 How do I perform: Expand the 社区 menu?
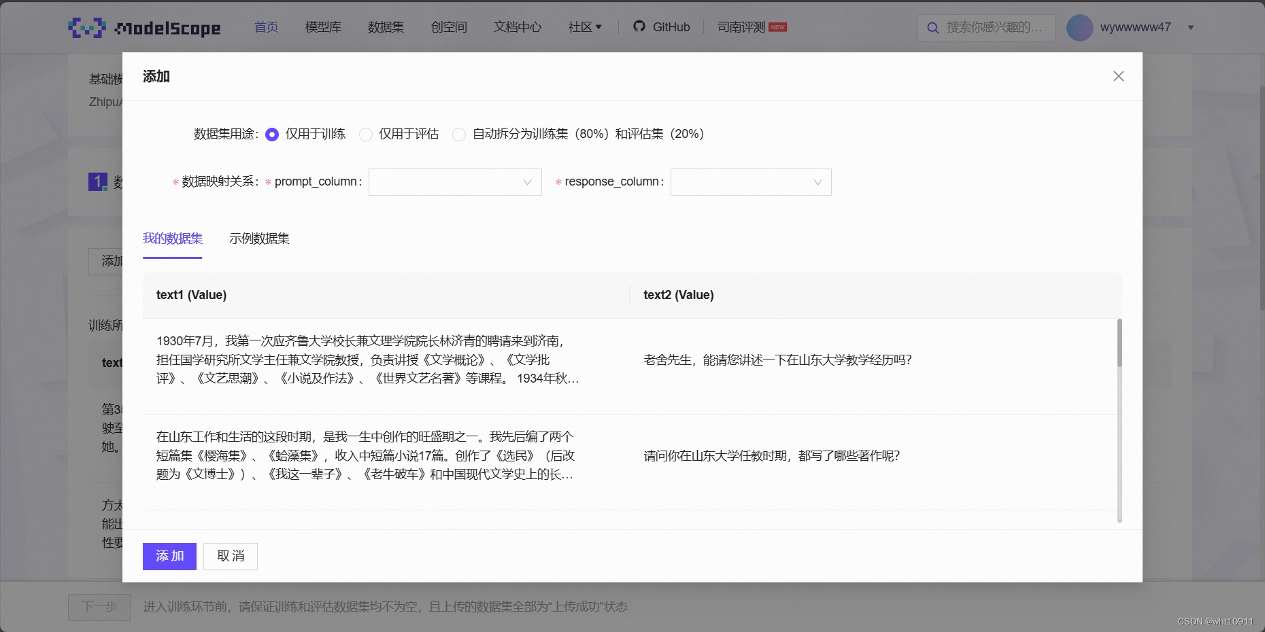(585, 27)
